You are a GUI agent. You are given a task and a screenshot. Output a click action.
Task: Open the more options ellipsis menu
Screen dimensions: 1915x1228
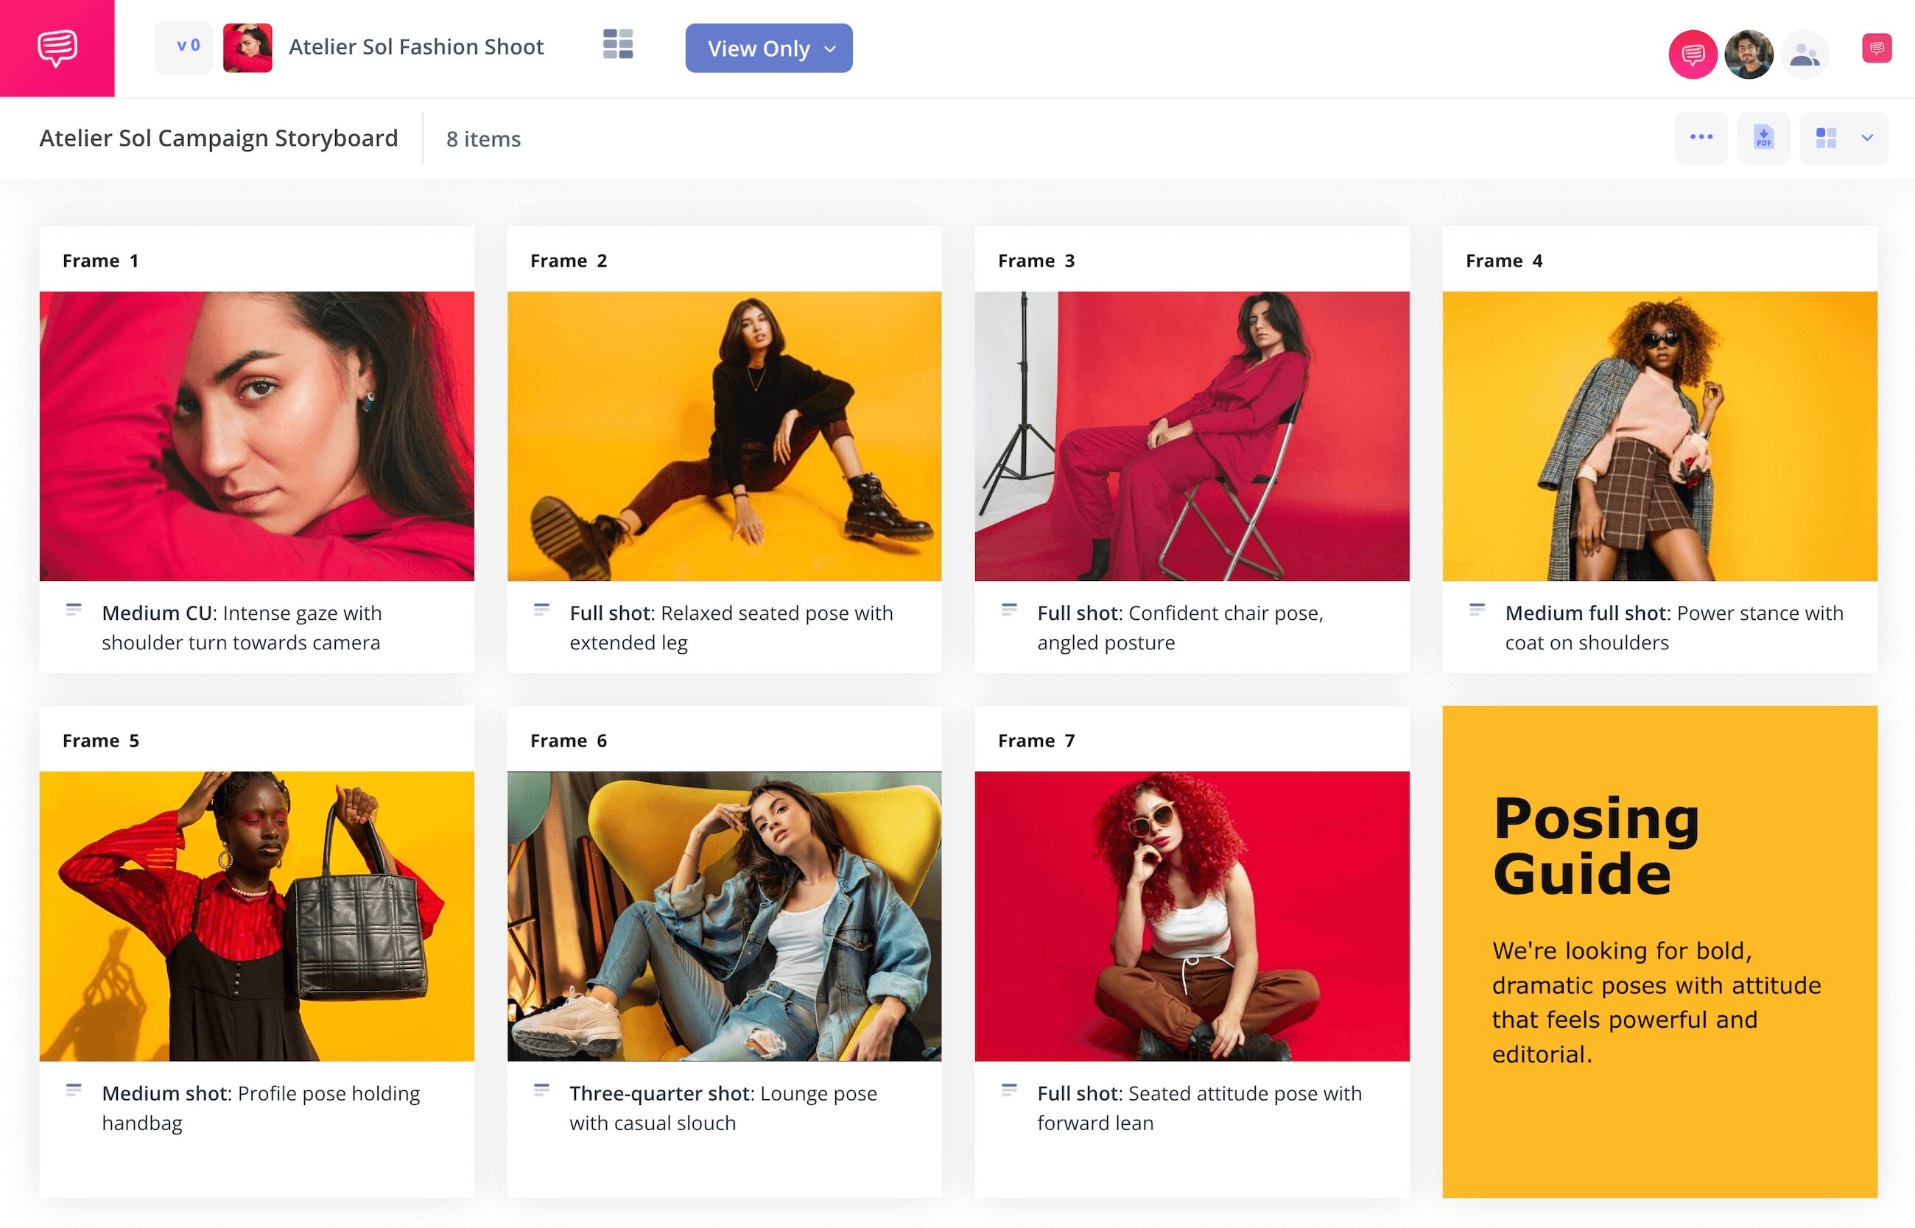click(1701, 137)
